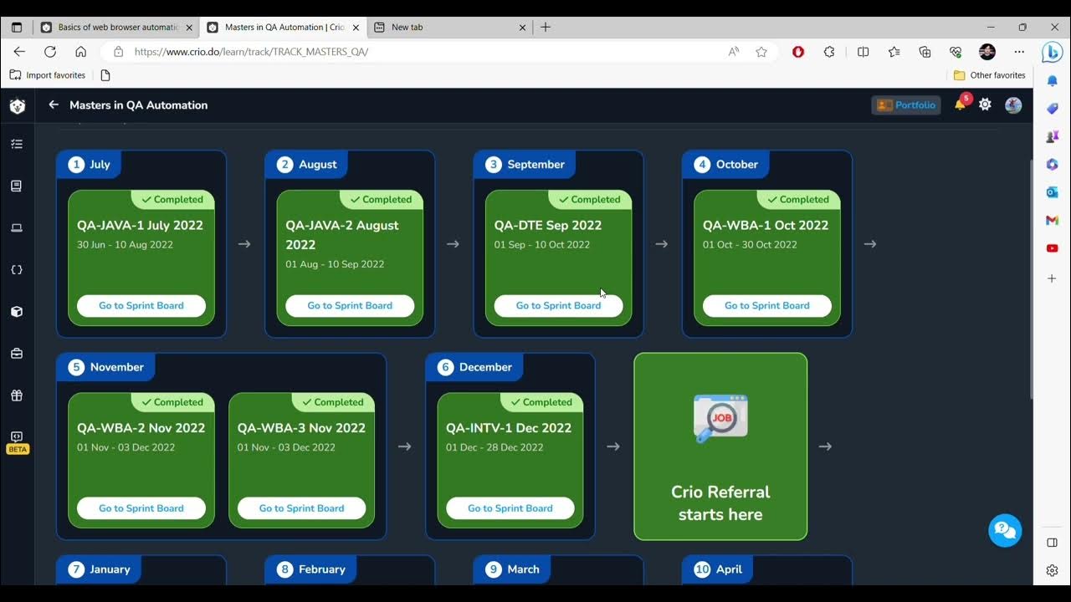Viewport: 1071px width, 602px height.
Task: Go to Sprint Board for QA-JAVA-2 August 2022
Action: (x=350, y=305)
